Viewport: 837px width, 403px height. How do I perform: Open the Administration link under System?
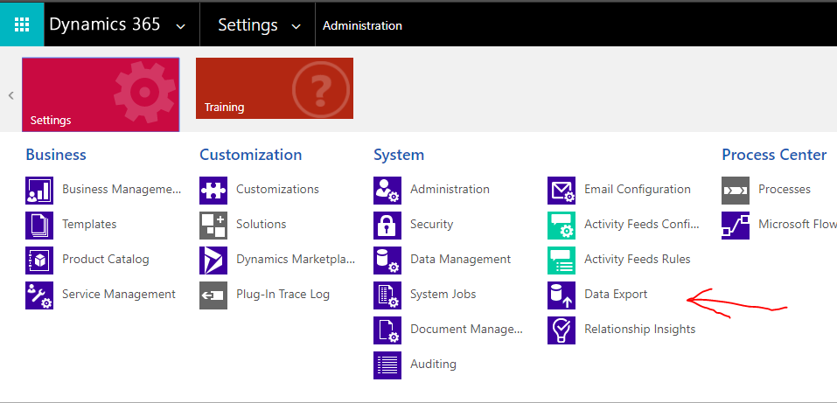point(450,189)
